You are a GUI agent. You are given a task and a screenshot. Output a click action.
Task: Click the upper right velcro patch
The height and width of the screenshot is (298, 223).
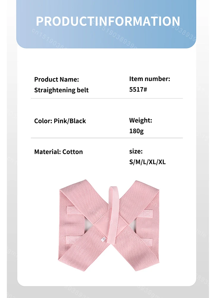click(x=147, y=214)
